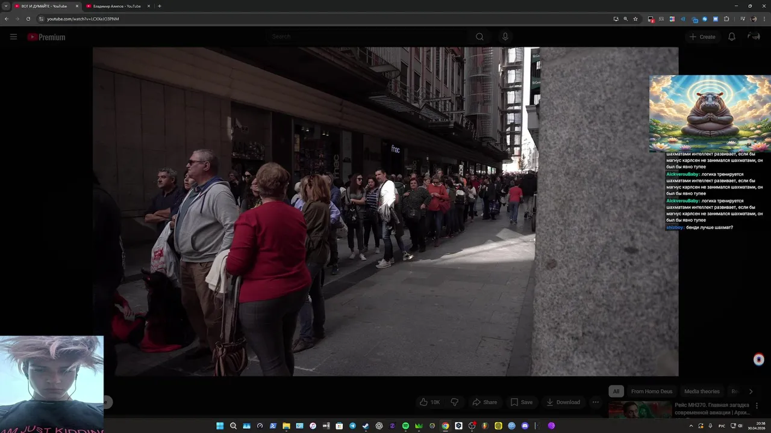The image size is (771, 433).
Task: Click the YouTube search magnifier button
Action: pyautogui.click(x=479, y=37)
